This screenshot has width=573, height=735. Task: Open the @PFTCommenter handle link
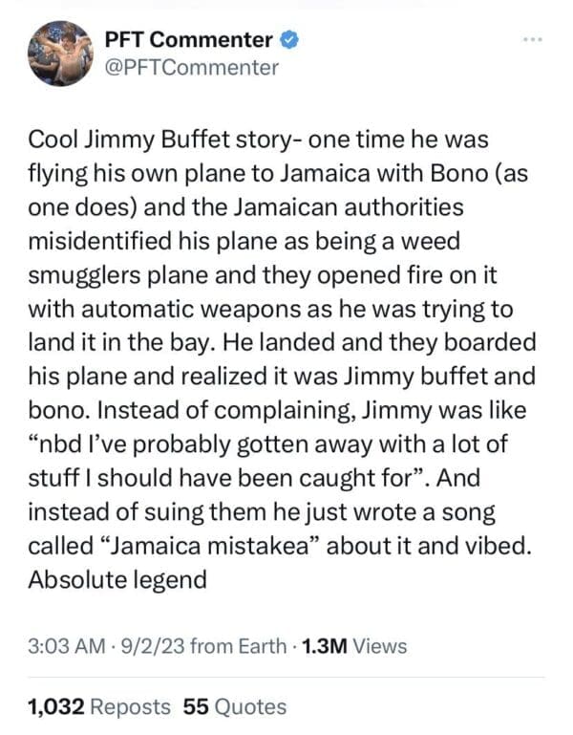pos(190,67)
